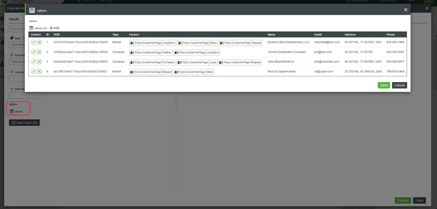This screenshot has width=437, height=209.
Task: Click UUID 5315d724-8ee4-11ea-bc55-0242ac130003
Action: [x=80, y=42]
